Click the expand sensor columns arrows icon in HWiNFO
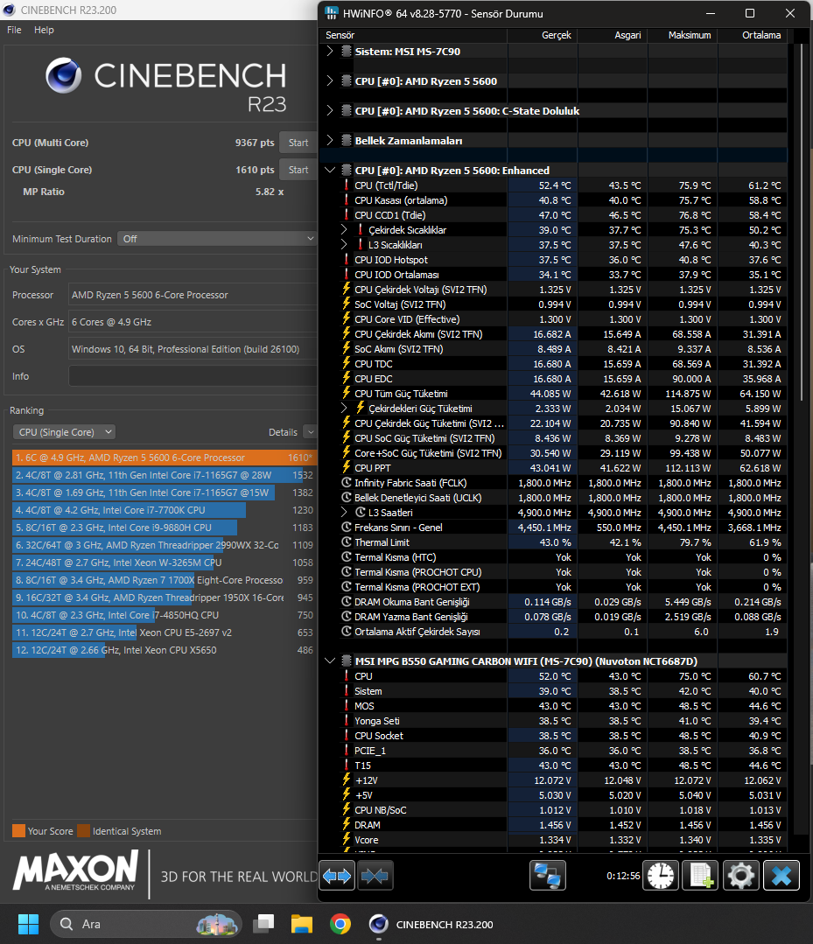The image size is (813, 944). point(337,876)
